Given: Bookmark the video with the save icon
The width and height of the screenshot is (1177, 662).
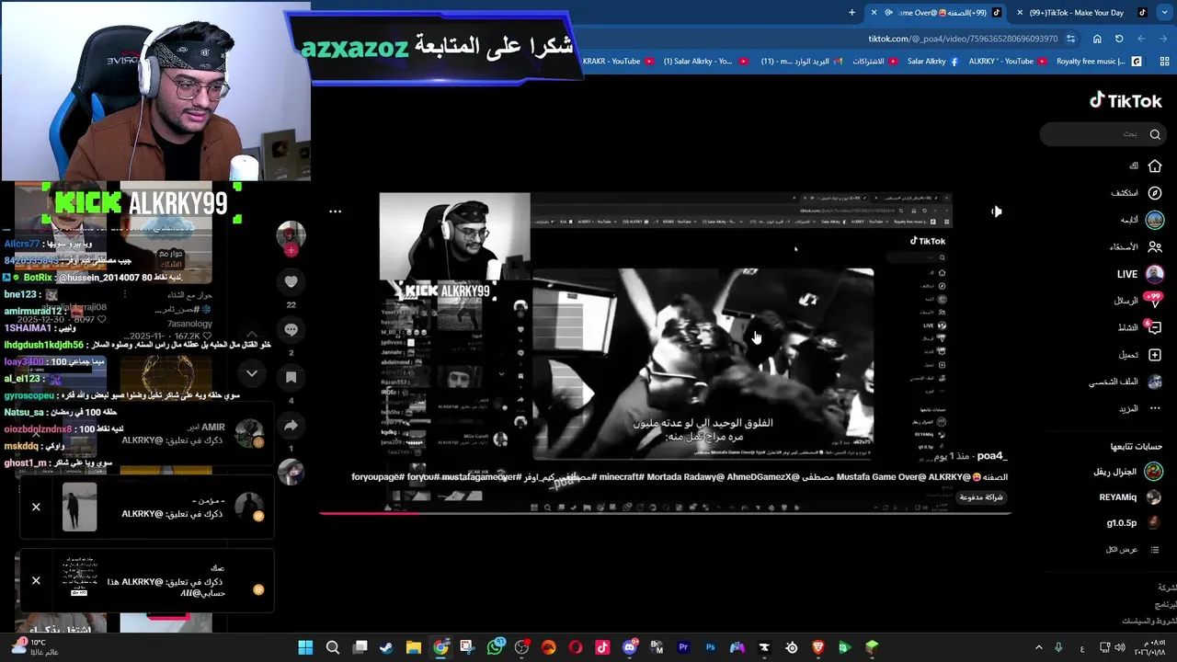Looking at the screenshot, I should pyautogui.click(x=291, y=377).
